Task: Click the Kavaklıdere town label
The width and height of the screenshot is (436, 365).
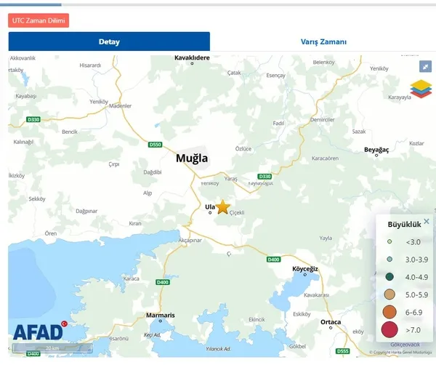Action: click(192, 58)
